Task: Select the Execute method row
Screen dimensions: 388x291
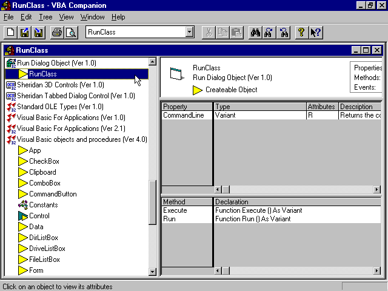Action: coord(175,210)
